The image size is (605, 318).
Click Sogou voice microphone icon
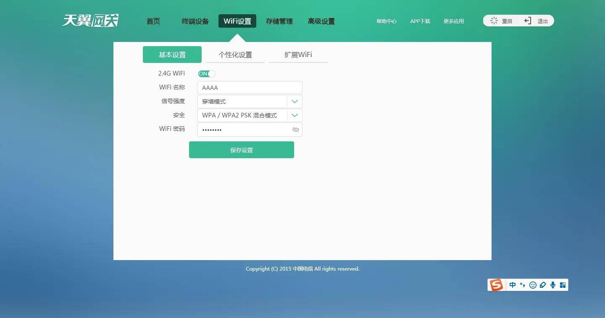coord(553,285)
